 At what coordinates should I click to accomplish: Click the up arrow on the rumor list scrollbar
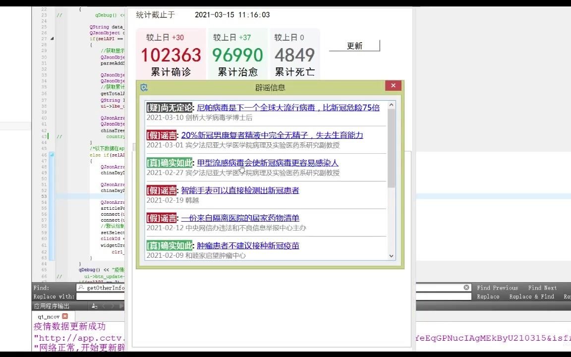pos(391,105)
